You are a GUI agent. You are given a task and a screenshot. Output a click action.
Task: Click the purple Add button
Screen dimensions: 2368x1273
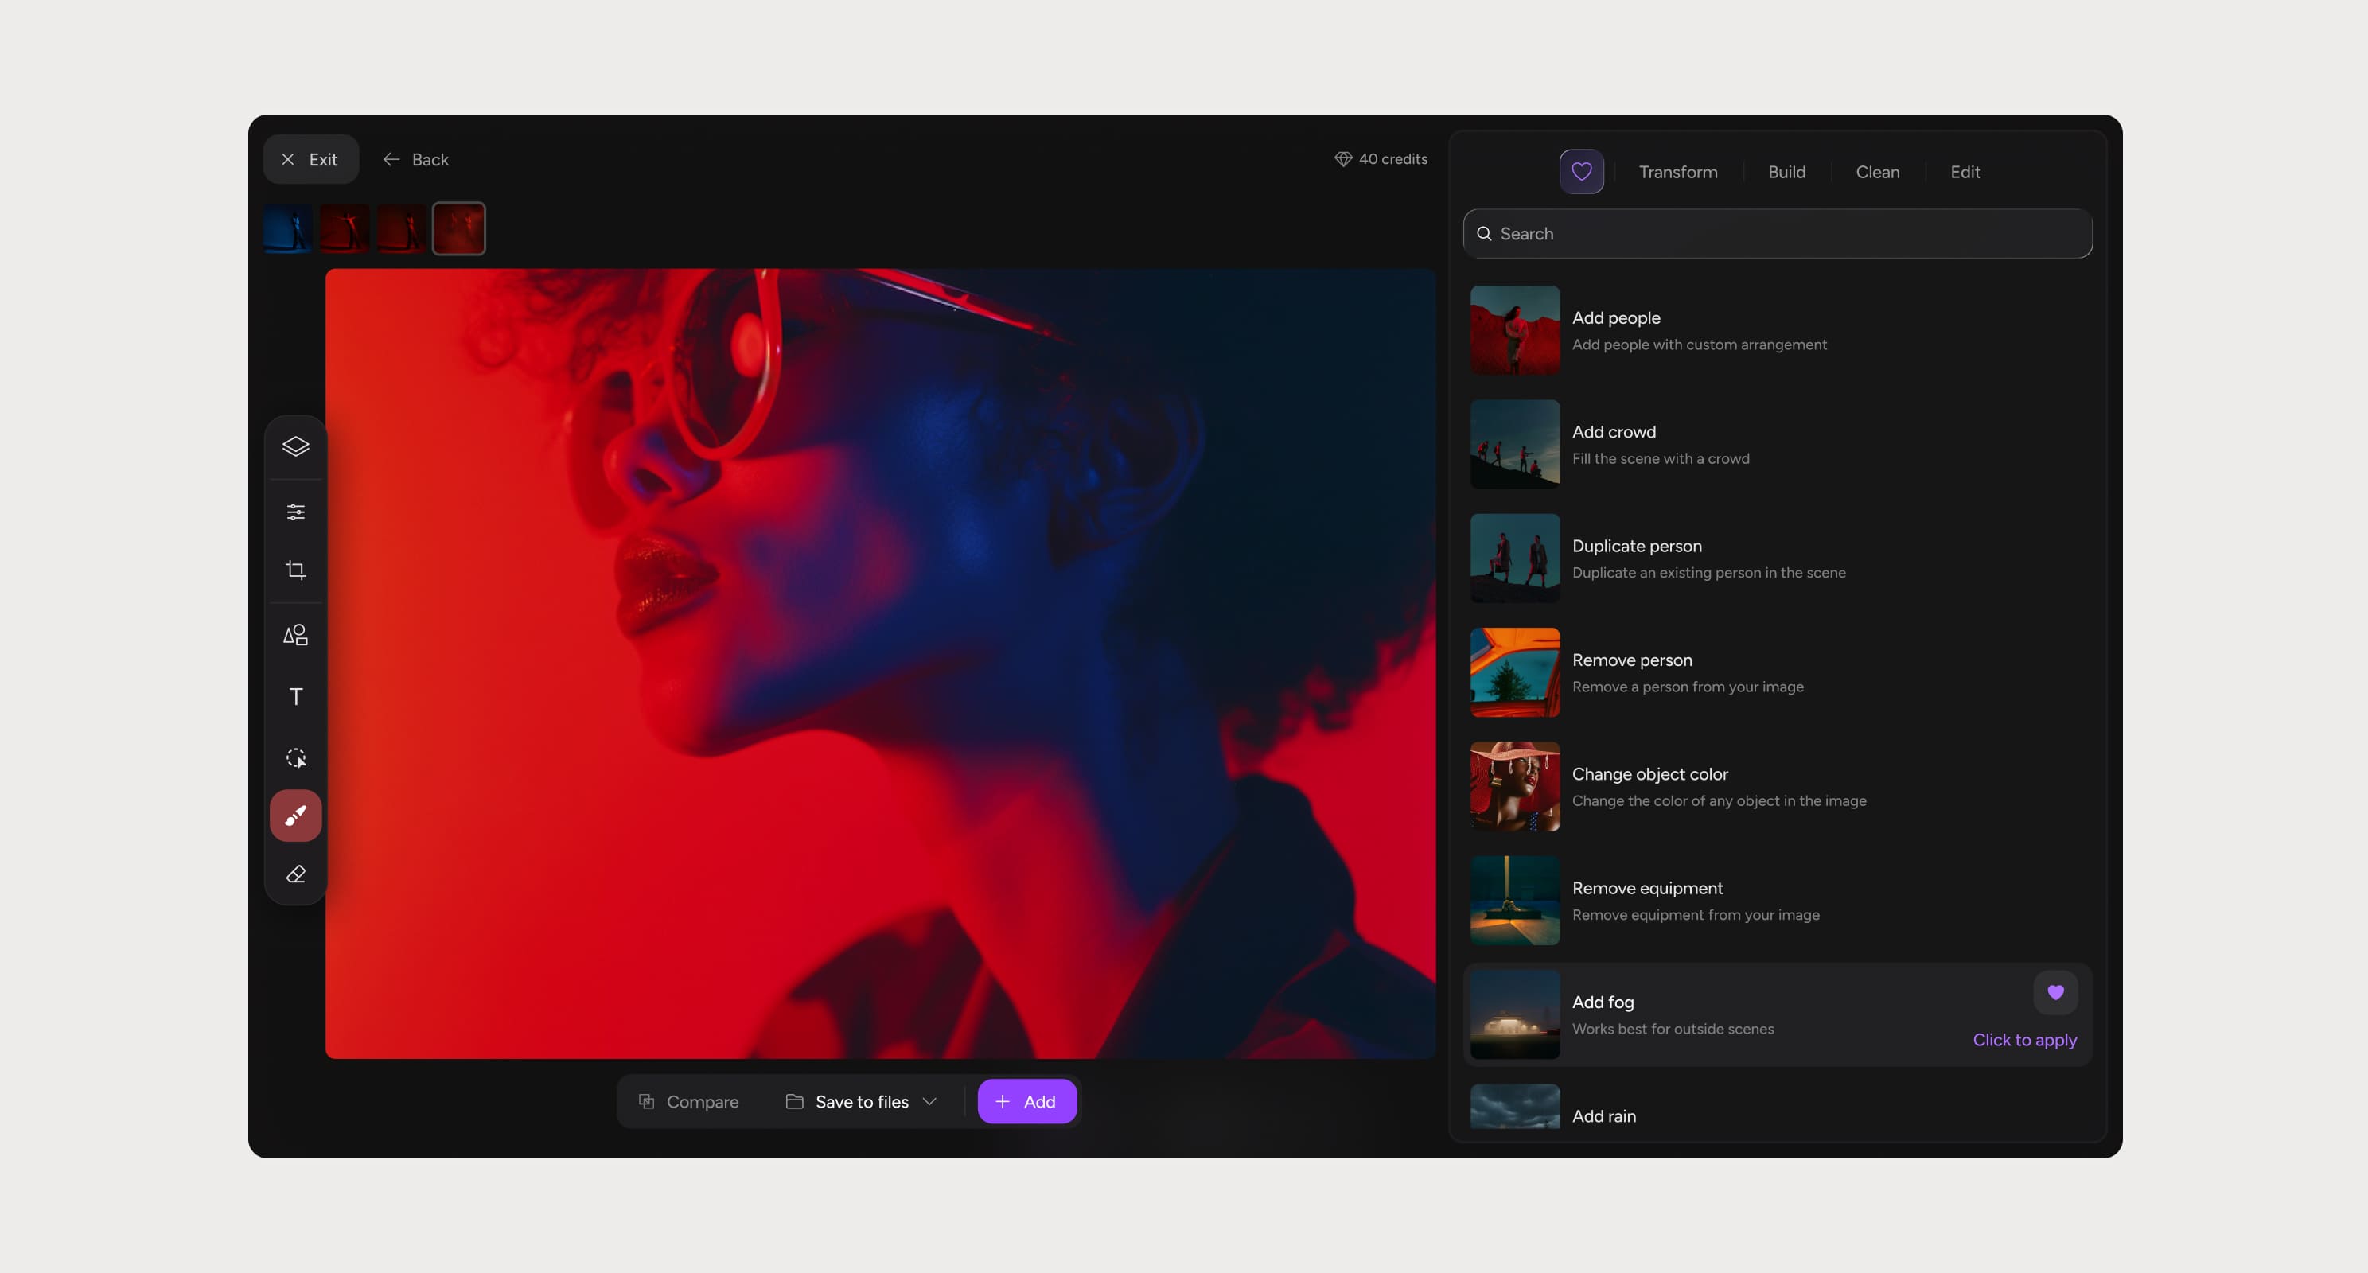(x=1026, y=1101)
